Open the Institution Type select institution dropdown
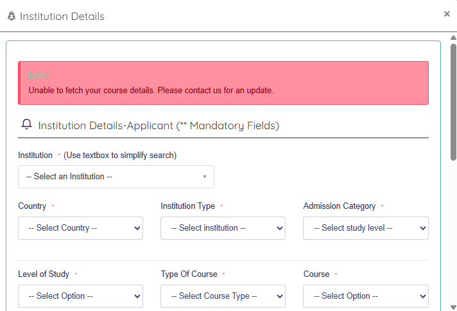The image size is (457, 311). (223, 228)
